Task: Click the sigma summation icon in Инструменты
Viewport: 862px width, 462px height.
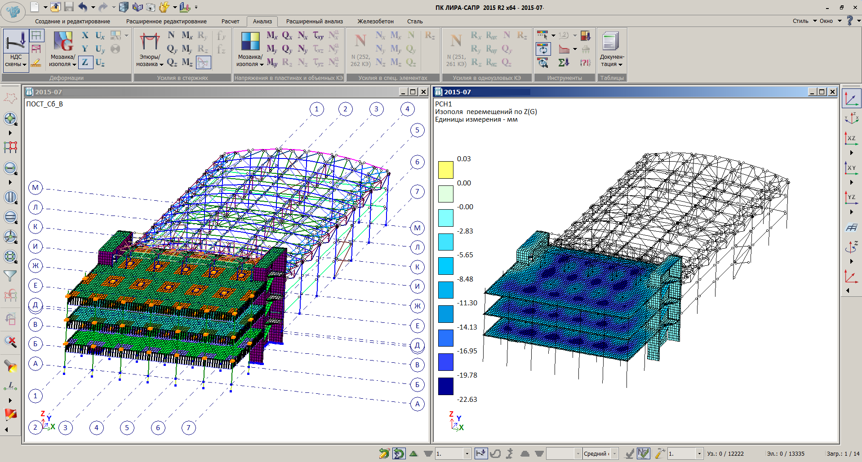Action: point(564,62)
